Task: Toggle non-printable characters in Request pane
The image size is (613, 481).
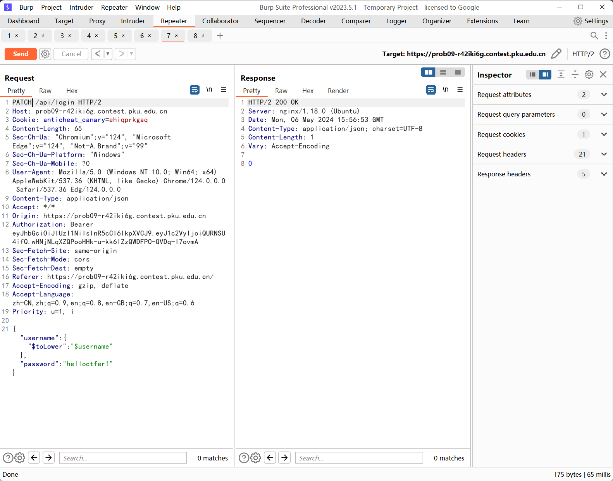Action: (x=209, y=90)
